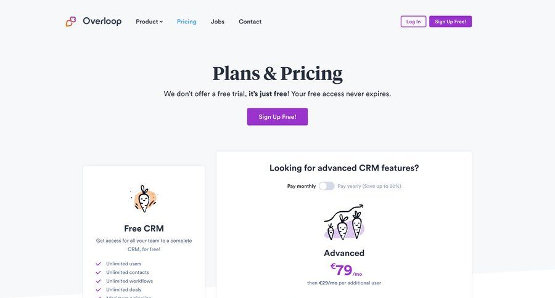Expand the Product dropdown menu
The height and width of the screenshot is (298, 555).
[149, 22]
